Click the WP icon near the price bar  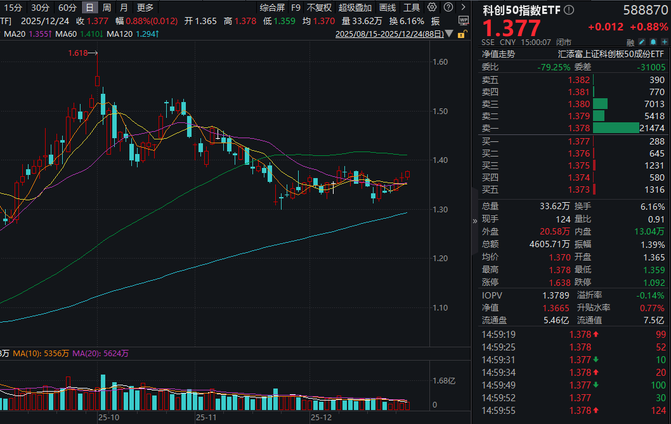pos(463,20)
